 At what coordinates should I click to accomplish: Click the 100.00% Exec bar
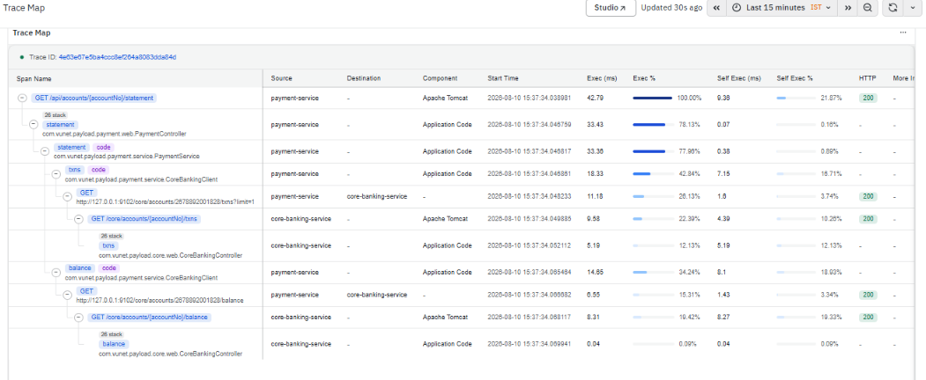[x=653, y=99]
